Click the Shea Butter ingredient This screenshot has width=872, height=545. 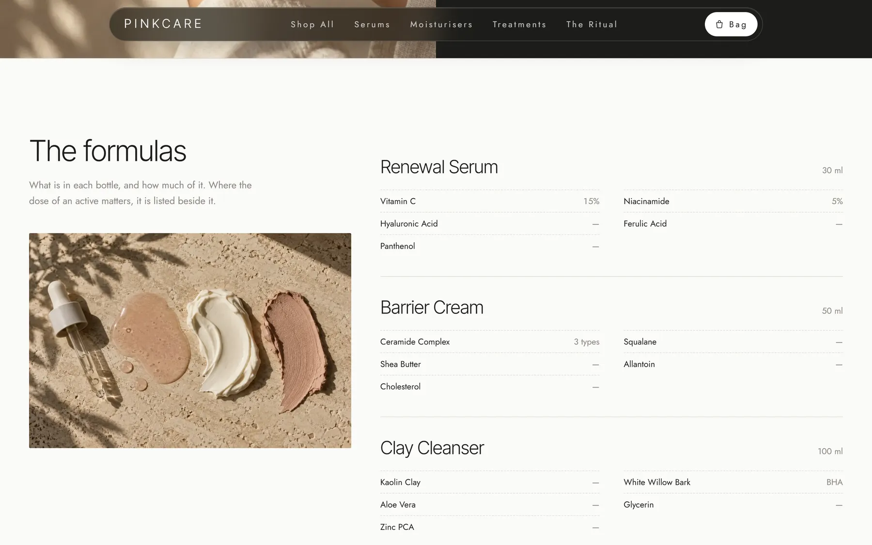(x=401, y=364)
